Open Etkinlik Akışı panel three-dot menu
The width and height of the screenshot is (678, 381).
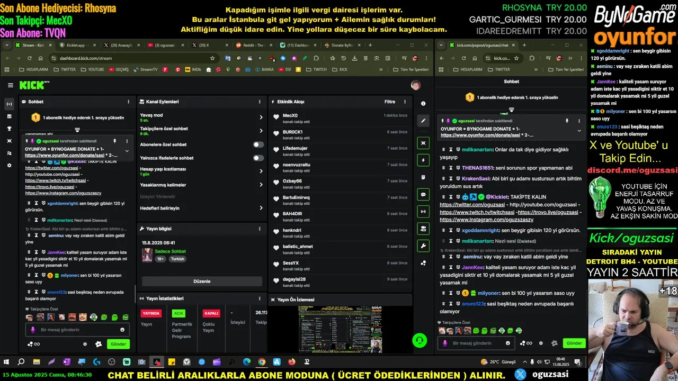[405, 102]
